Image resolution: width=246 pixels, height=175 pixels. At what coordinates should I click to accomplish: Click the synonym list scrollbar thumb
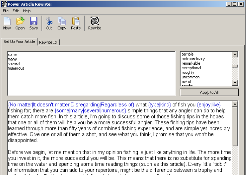coord(235,66)
